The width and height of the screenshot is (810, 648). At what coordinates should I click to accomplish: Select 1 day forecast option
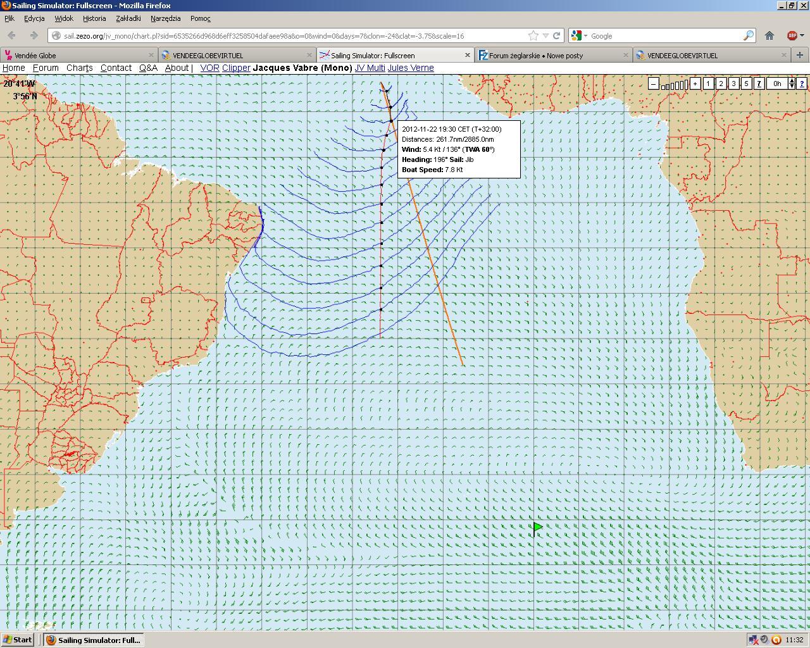pos(708,84)
